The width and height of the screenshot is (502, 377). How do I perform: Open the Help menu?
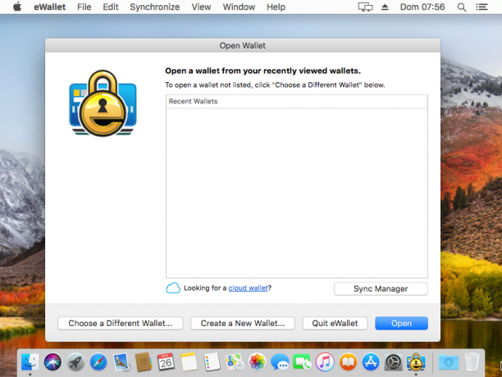click(276, 7)
